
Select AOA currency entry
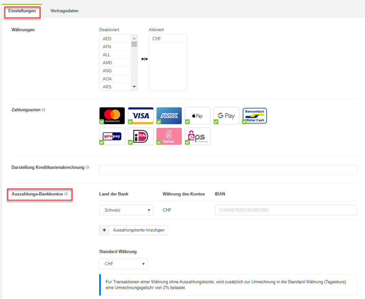click(115, 79)
